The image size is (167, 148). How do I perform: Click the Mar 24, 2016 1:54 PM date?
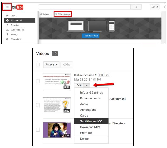click(88, 80)
